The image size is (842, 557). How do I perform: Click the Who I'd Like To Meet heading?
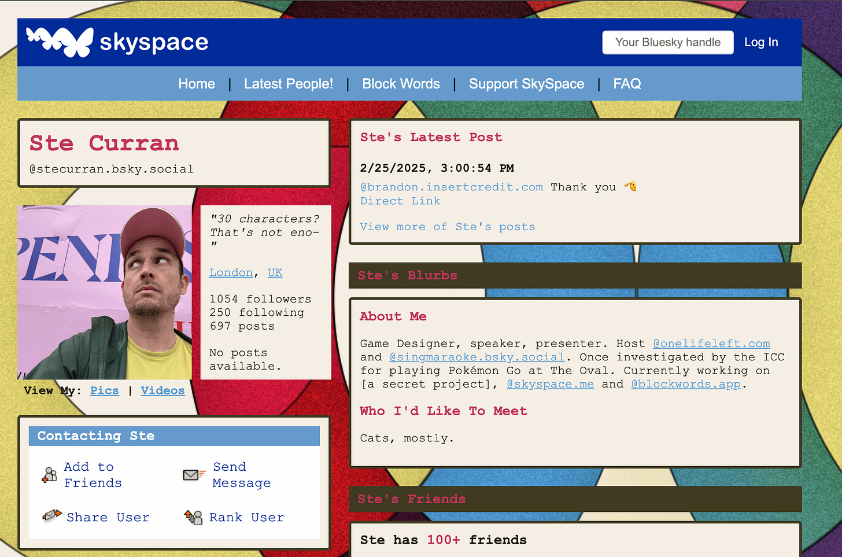point(444,411)
